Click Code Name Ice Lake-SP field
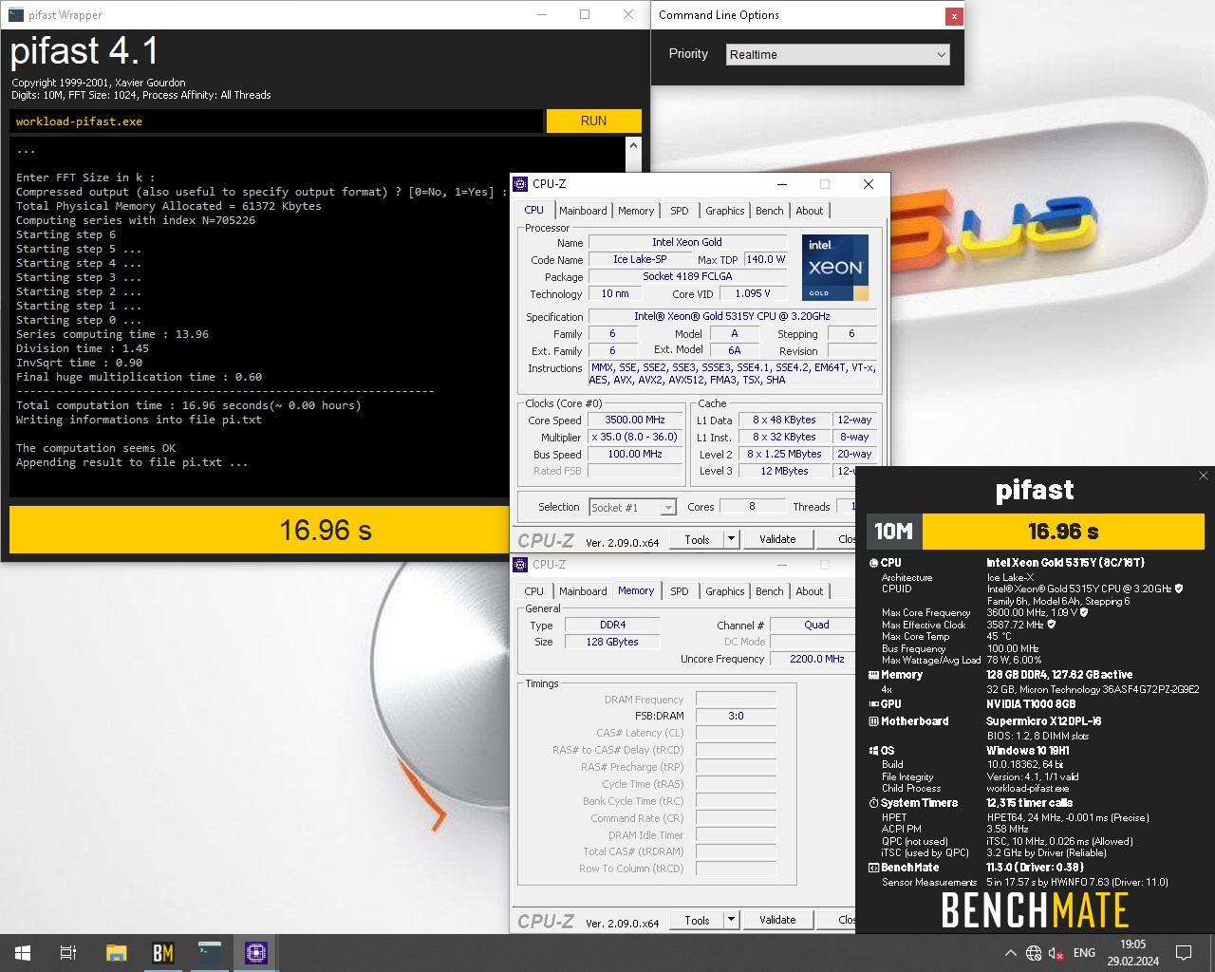The height and width of the screenshot is (972, 1215). click(640, 259)
